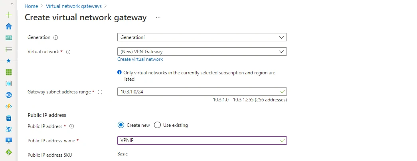Open the Generation dropdown
417x161 pixels.
point(202,37)
